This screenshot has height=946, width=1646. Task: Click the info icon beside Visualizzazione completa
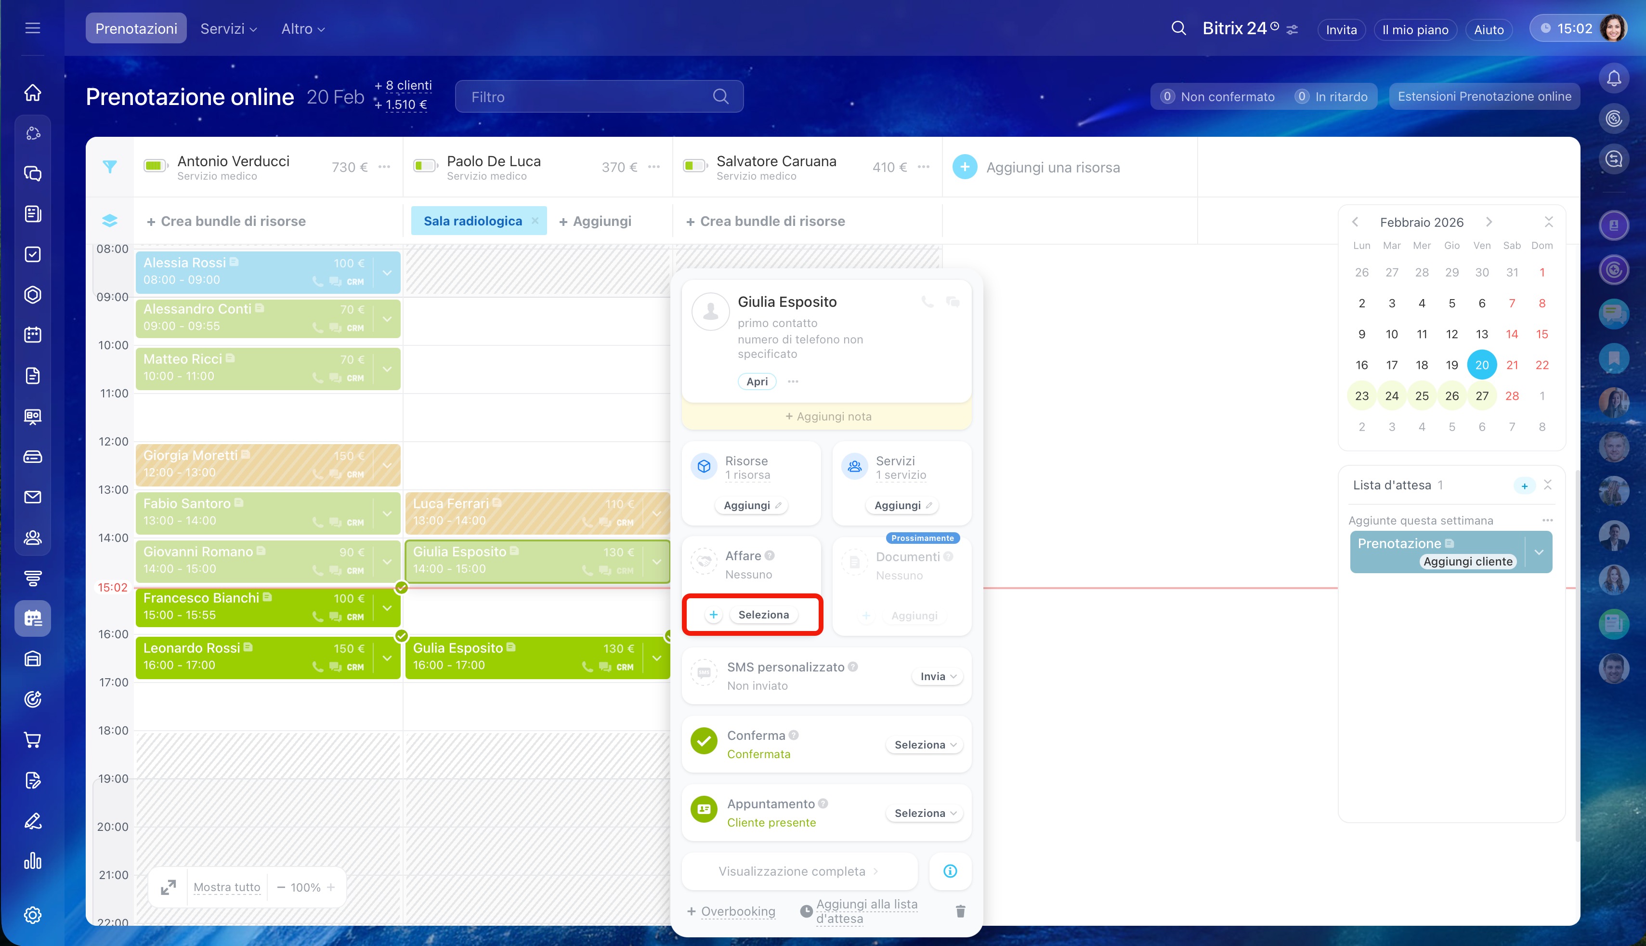(950, 871)
